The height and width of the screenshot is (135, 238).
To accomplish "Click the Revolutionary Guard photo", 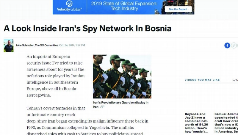I will tap(122, 76).
